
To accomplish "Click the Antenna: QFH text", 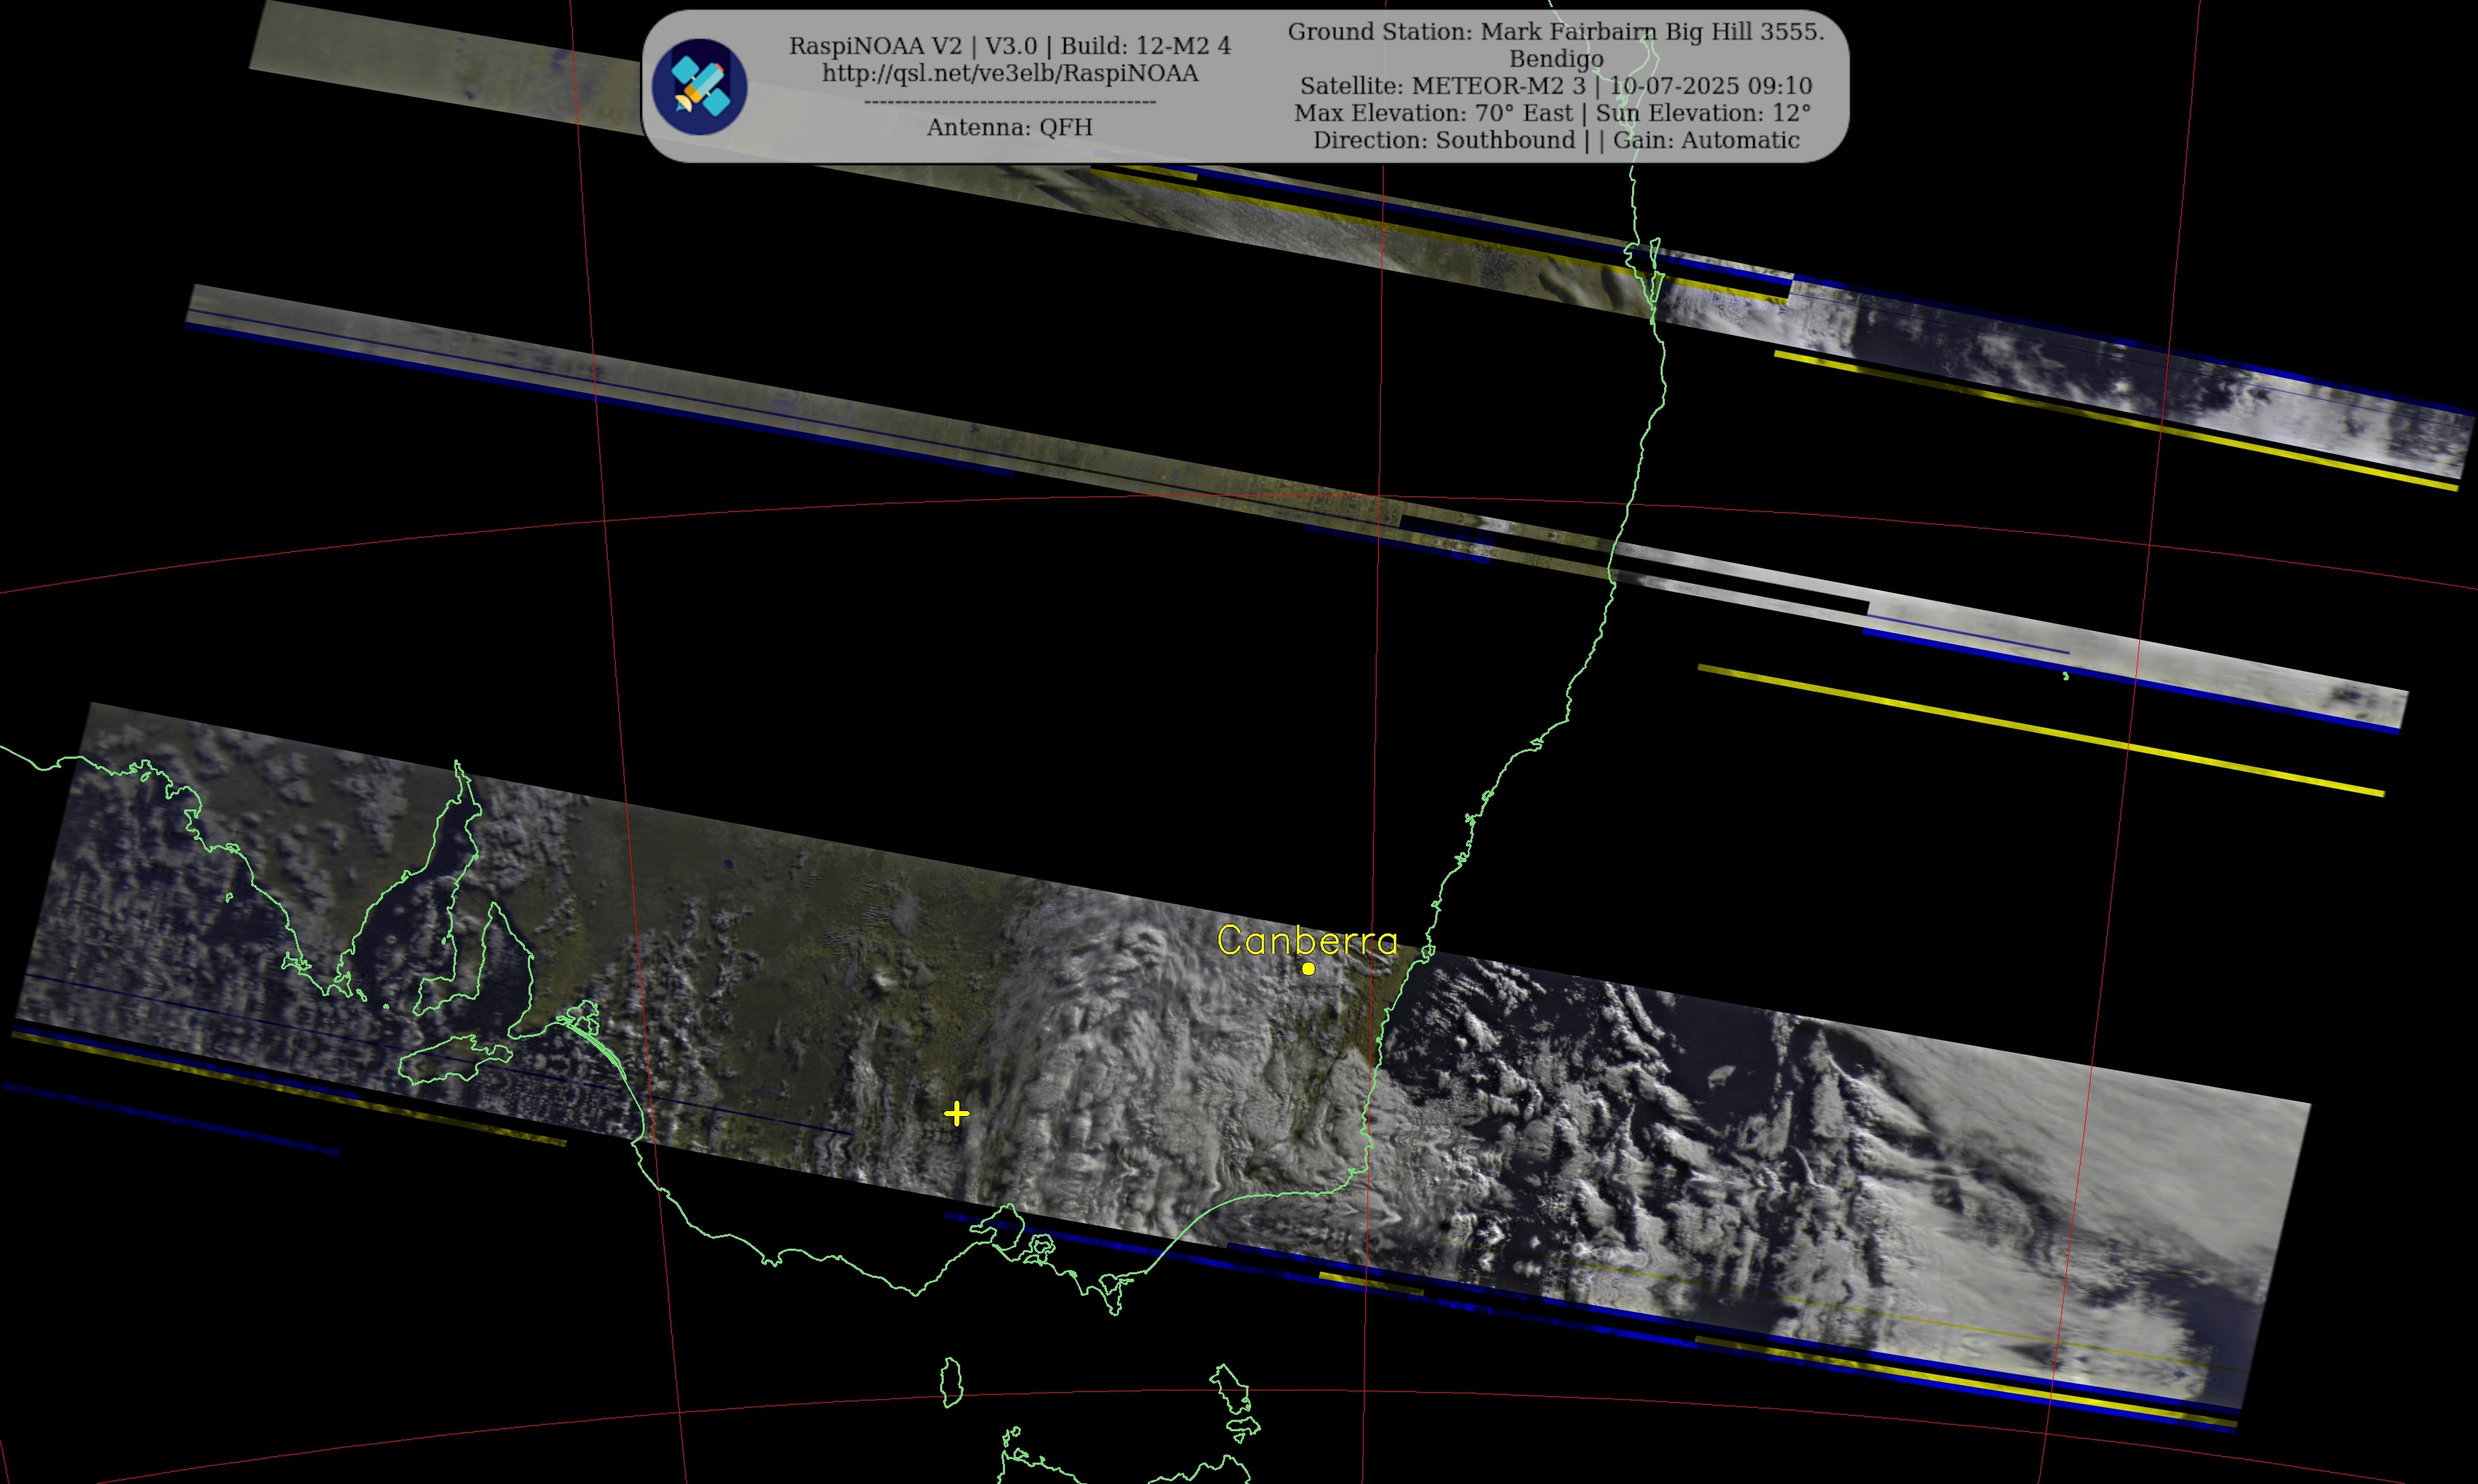I will tap(1009, 127).
